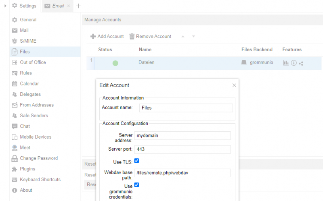Move account up with the up arrow
Viewport: 323px width, 201px height.
[182, 37]
